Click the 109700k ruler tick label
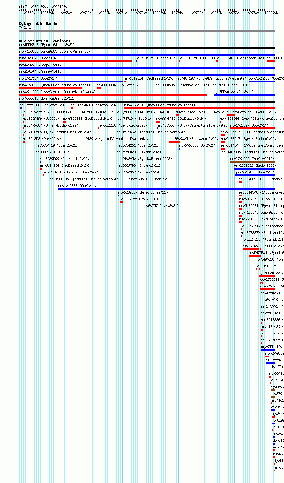 [x=103, y=13]
